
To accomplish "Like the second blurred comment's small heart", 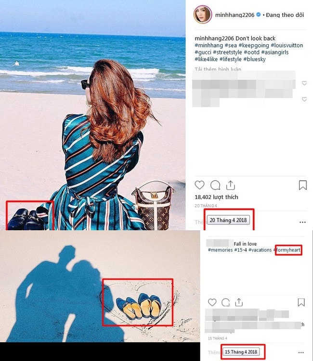I will pos(304,99).
